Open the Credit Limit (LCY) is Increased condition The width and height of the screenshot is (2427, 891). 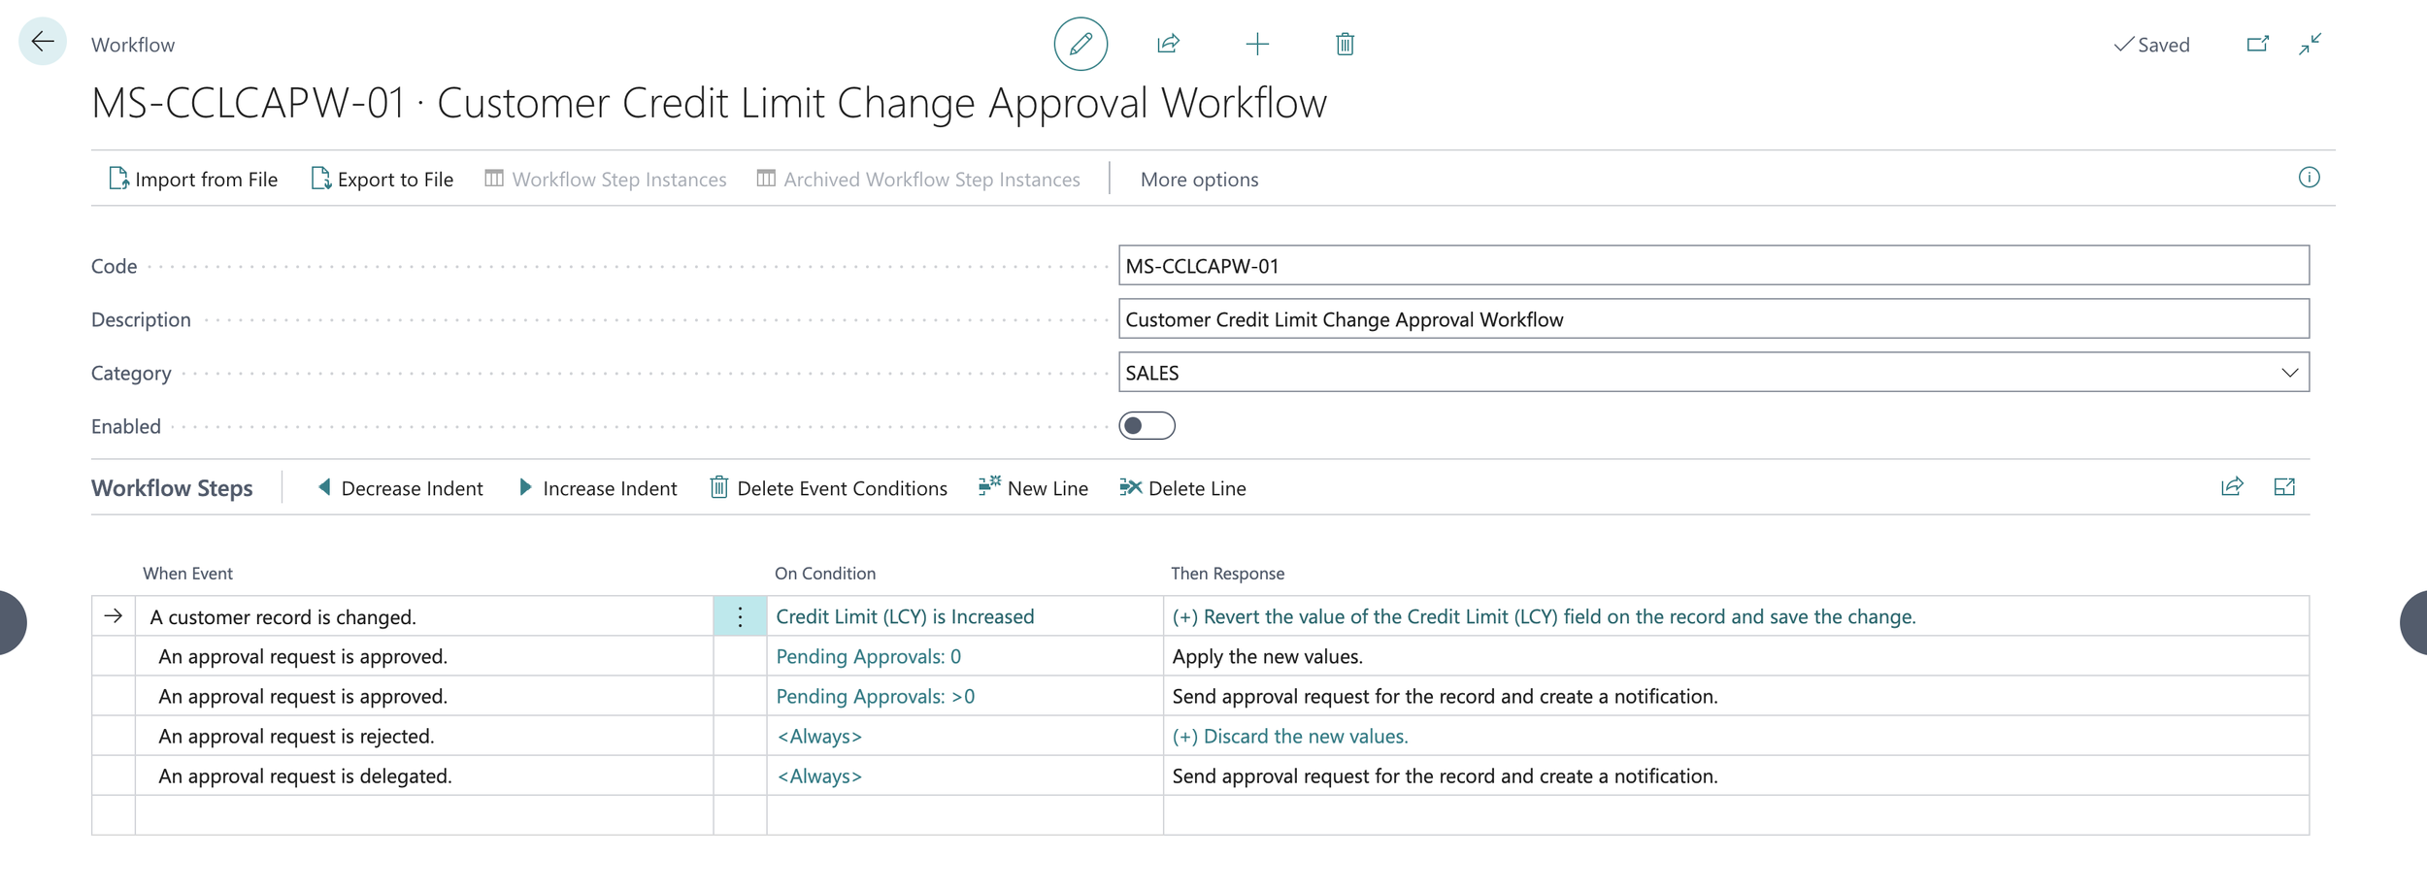pyautogui.click(x=905, y=616)
